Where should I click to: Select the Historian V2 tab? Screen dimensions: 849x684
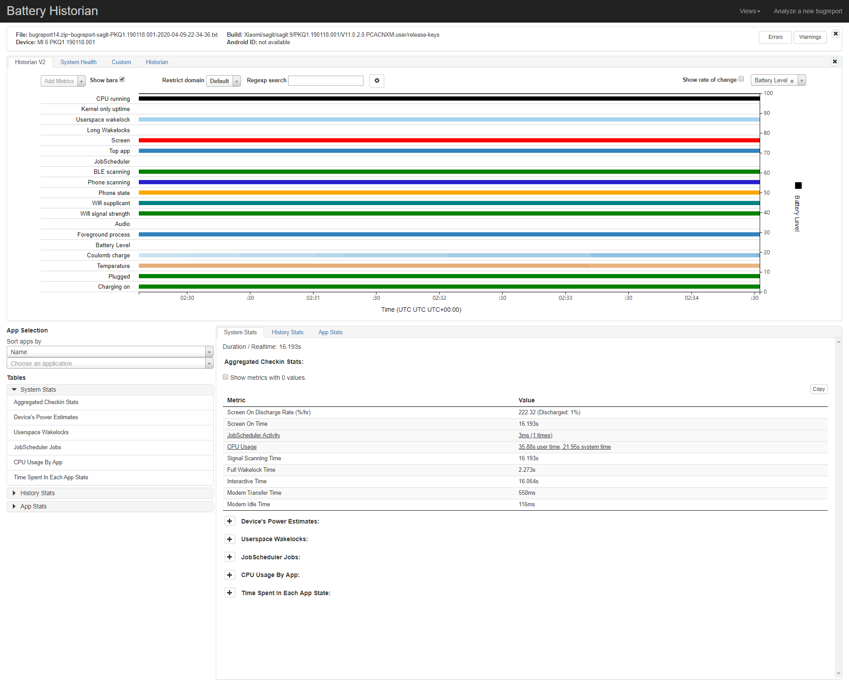pos(30,62)
